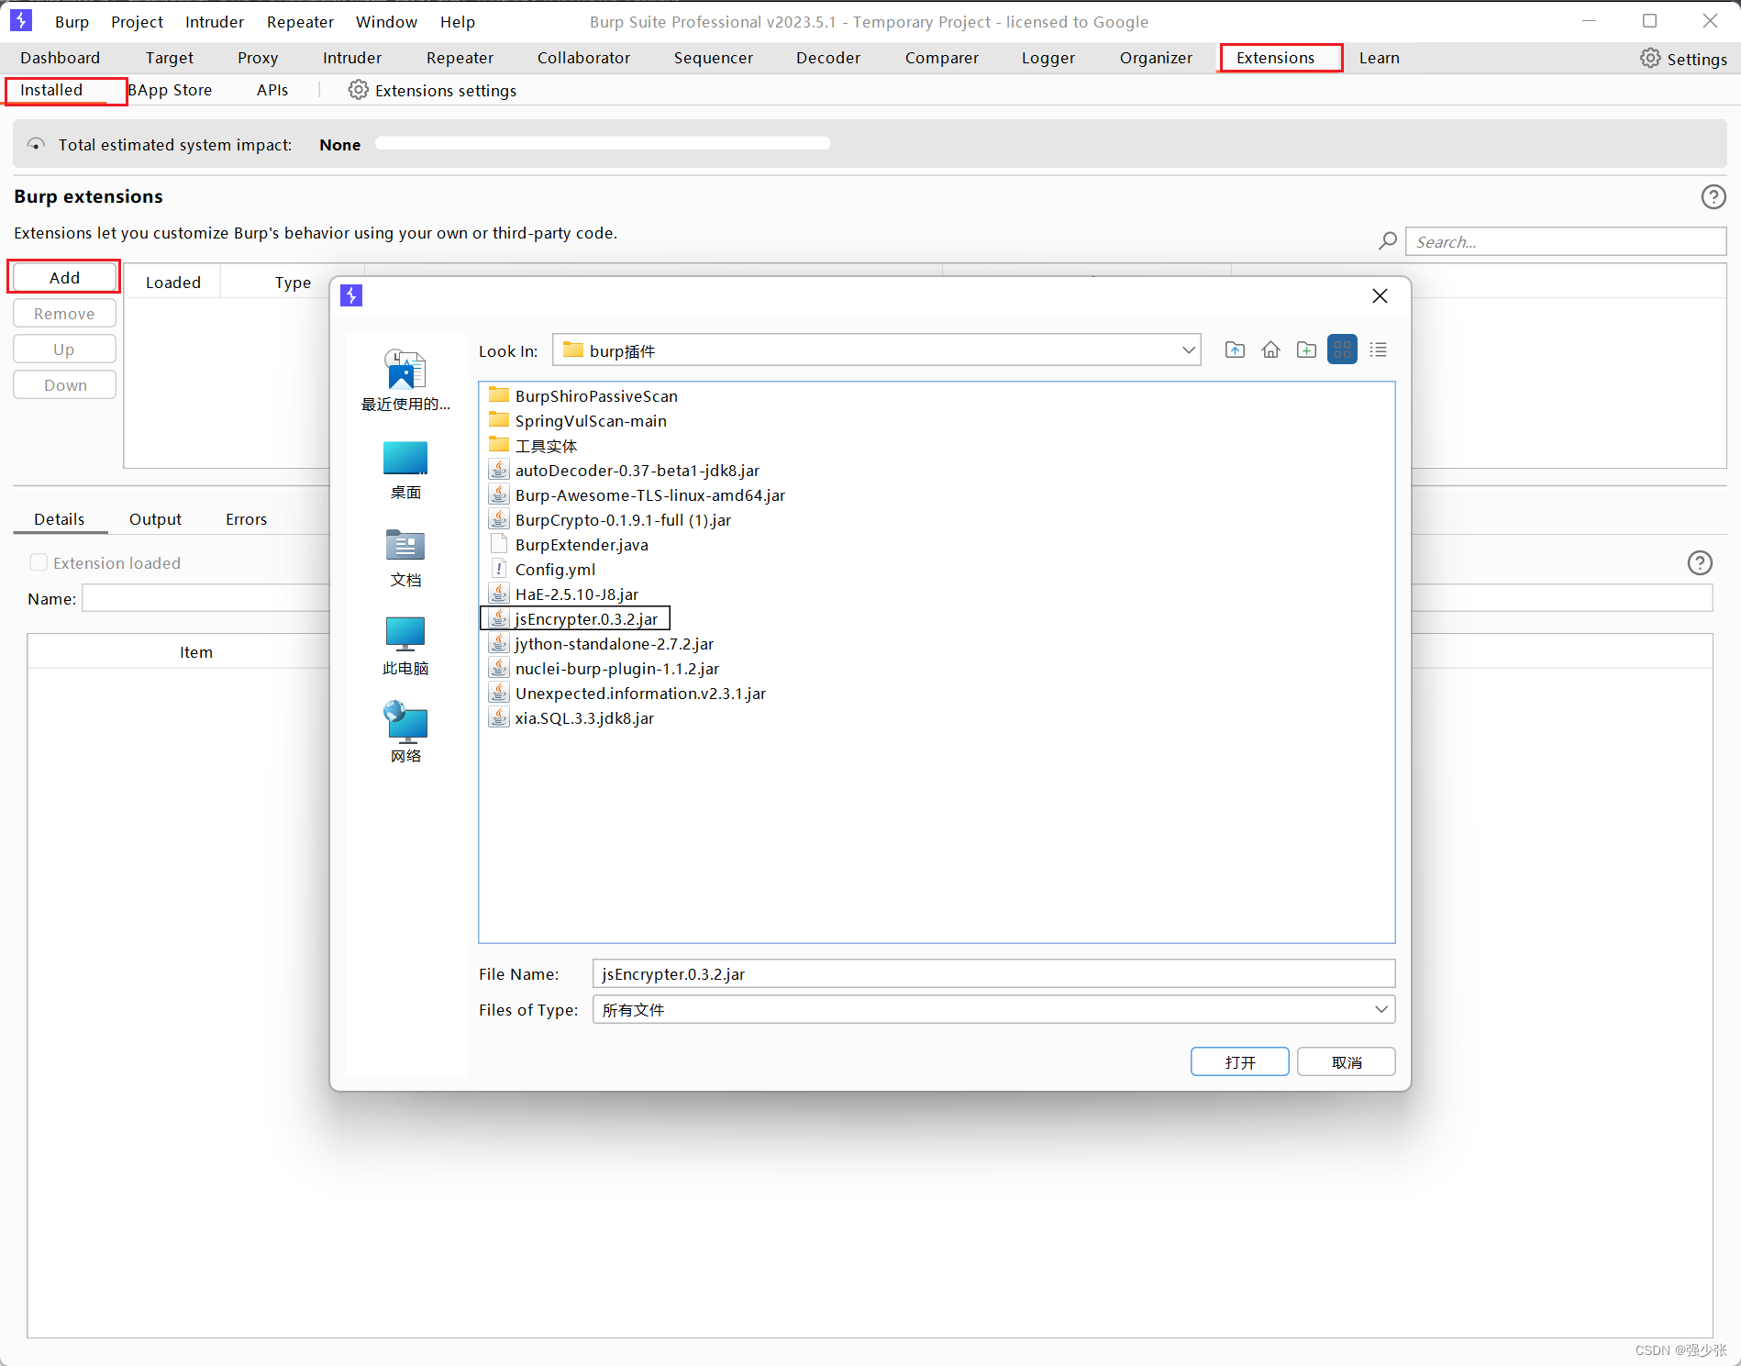Select the SpringVulScan-main folder
The image size is (1741, 1366).
[x=578, y=420]
